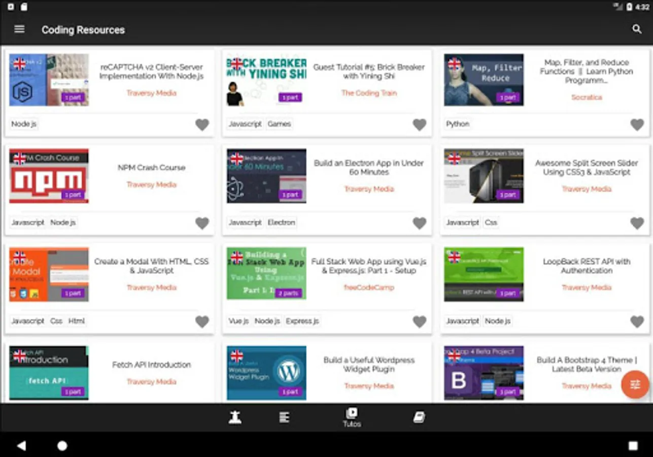
Task: Click the Coding Resources header title
Action: tap(83, 30)
